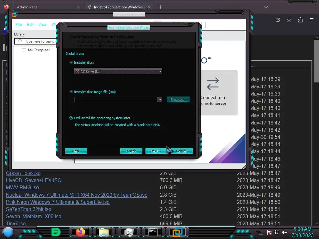Image resolution: width=319 pixels, height=239 pixels.
Task: Click the Browse... button
Action: point(178,99)
